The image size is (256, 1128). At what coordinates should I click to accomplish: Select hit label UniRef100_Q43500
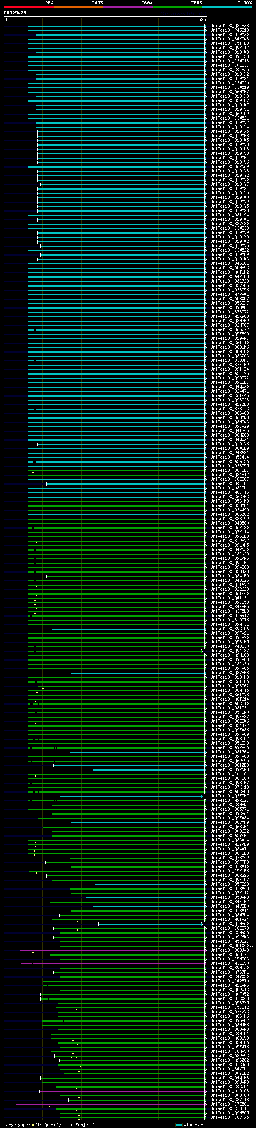click(230, 523)
